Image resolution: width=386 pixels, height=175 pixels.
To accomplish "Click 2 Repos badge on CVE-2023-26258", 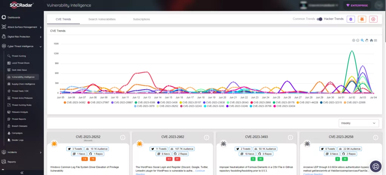I will click(x=349, y=154).
